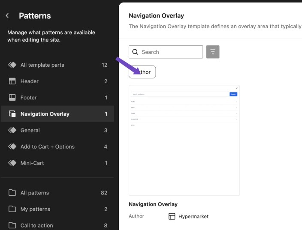The image size is (302, 230).
Task: Show All patterns folder
Action: tap(57, 192)
